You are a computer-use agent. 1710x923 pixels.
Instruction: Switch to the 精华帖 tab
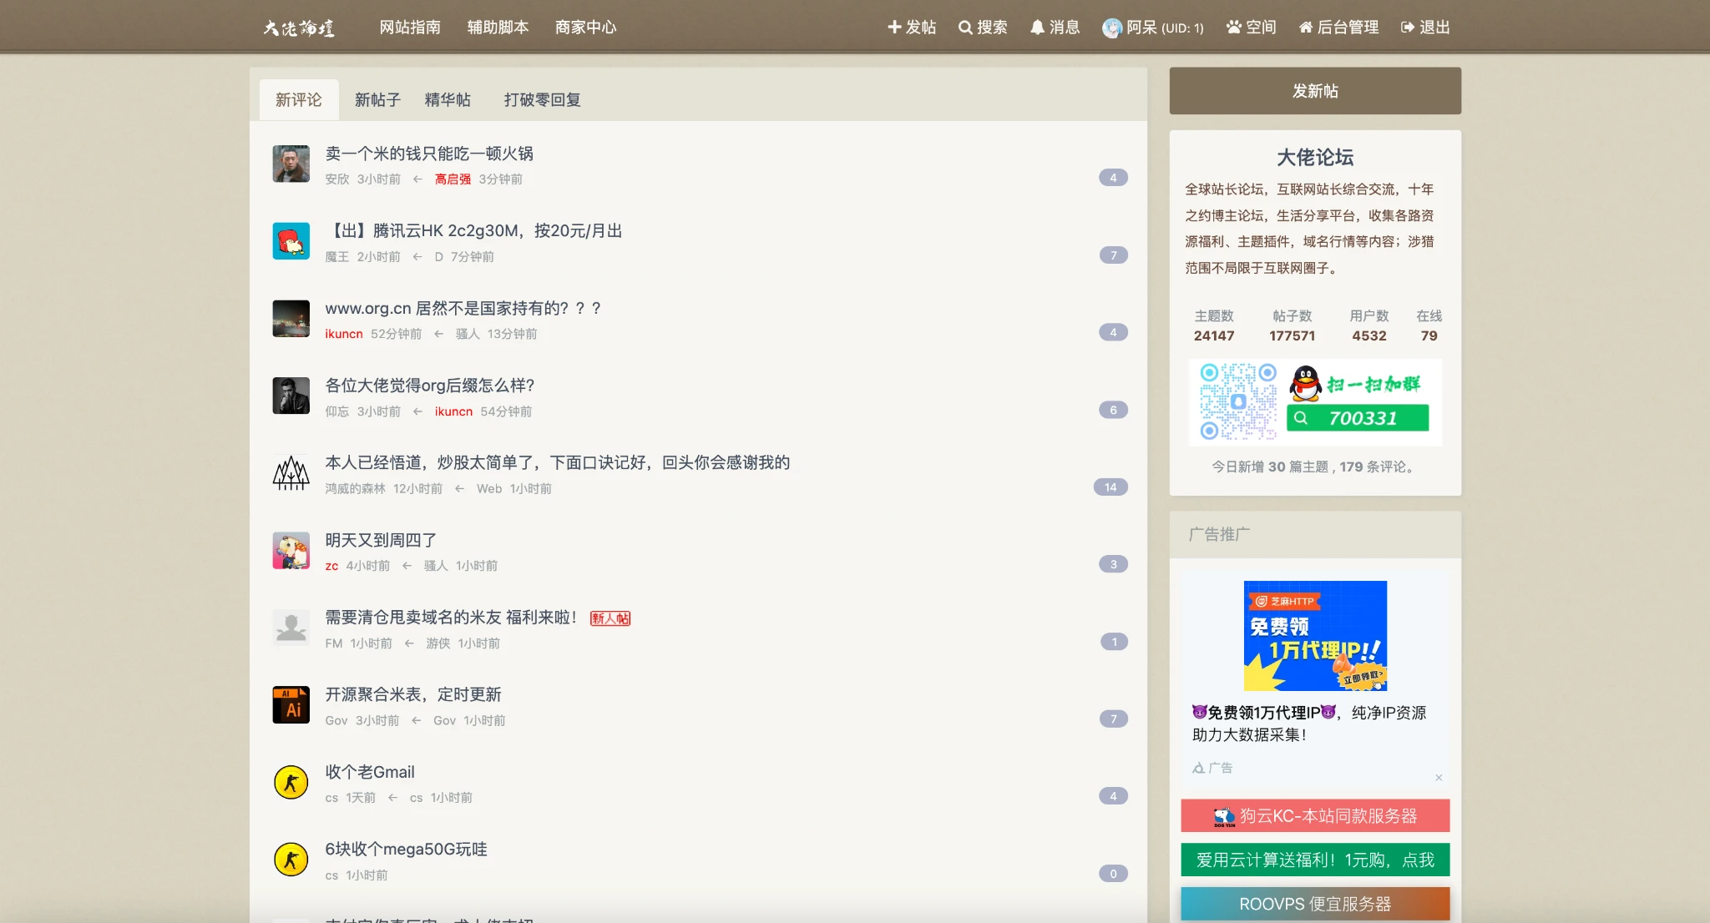(x=448, y=100)
